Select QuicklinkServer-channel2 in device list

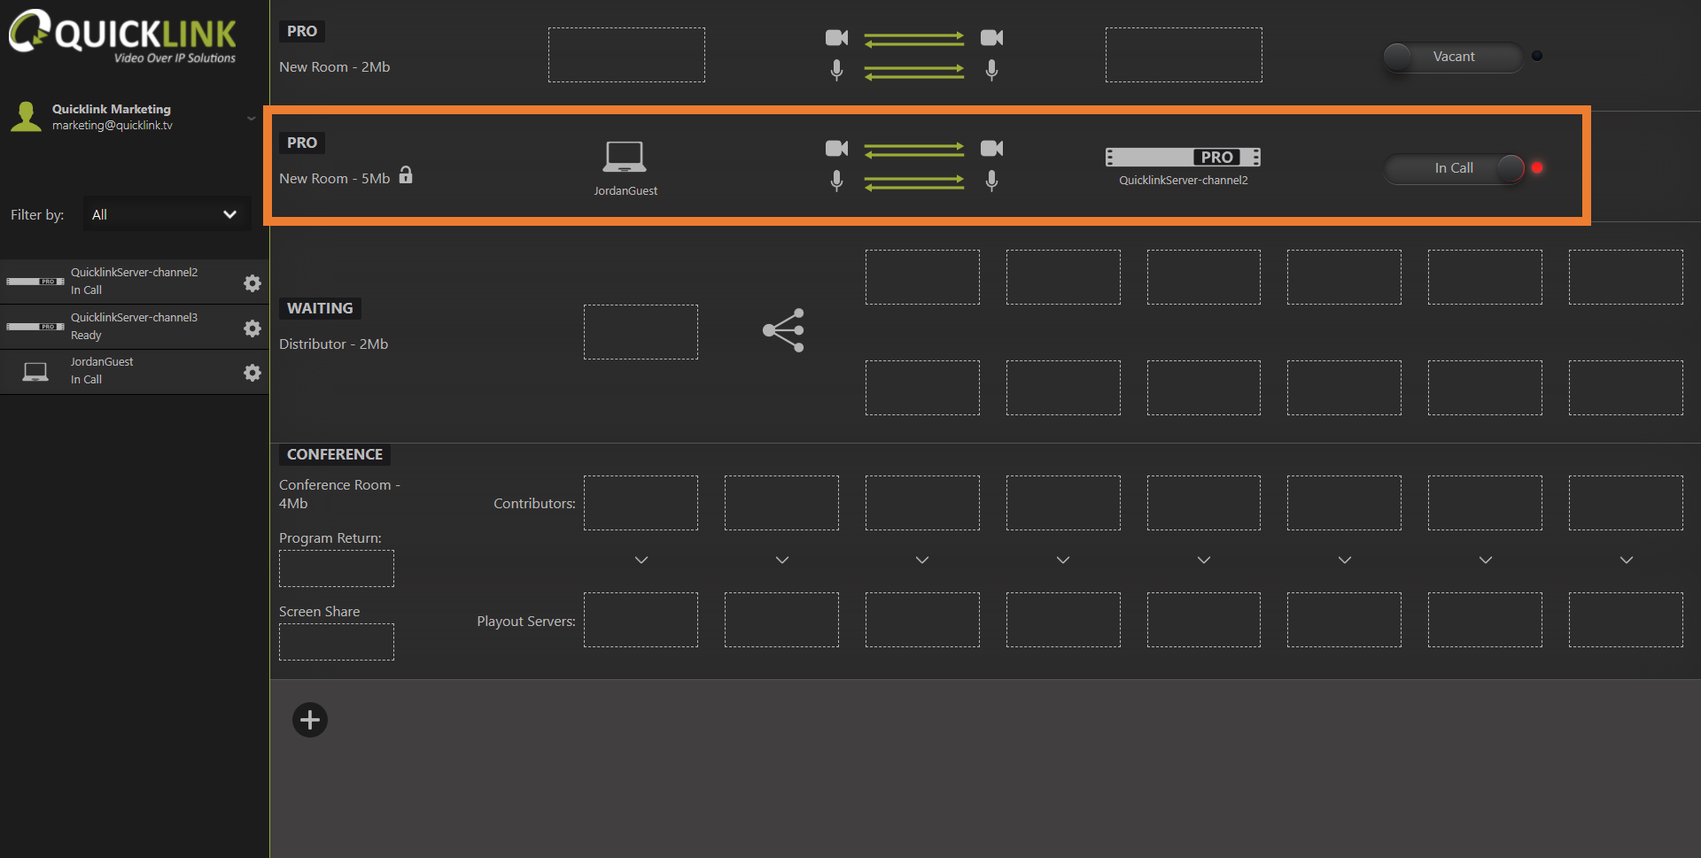pyautogui.click(x=135, y=282)
